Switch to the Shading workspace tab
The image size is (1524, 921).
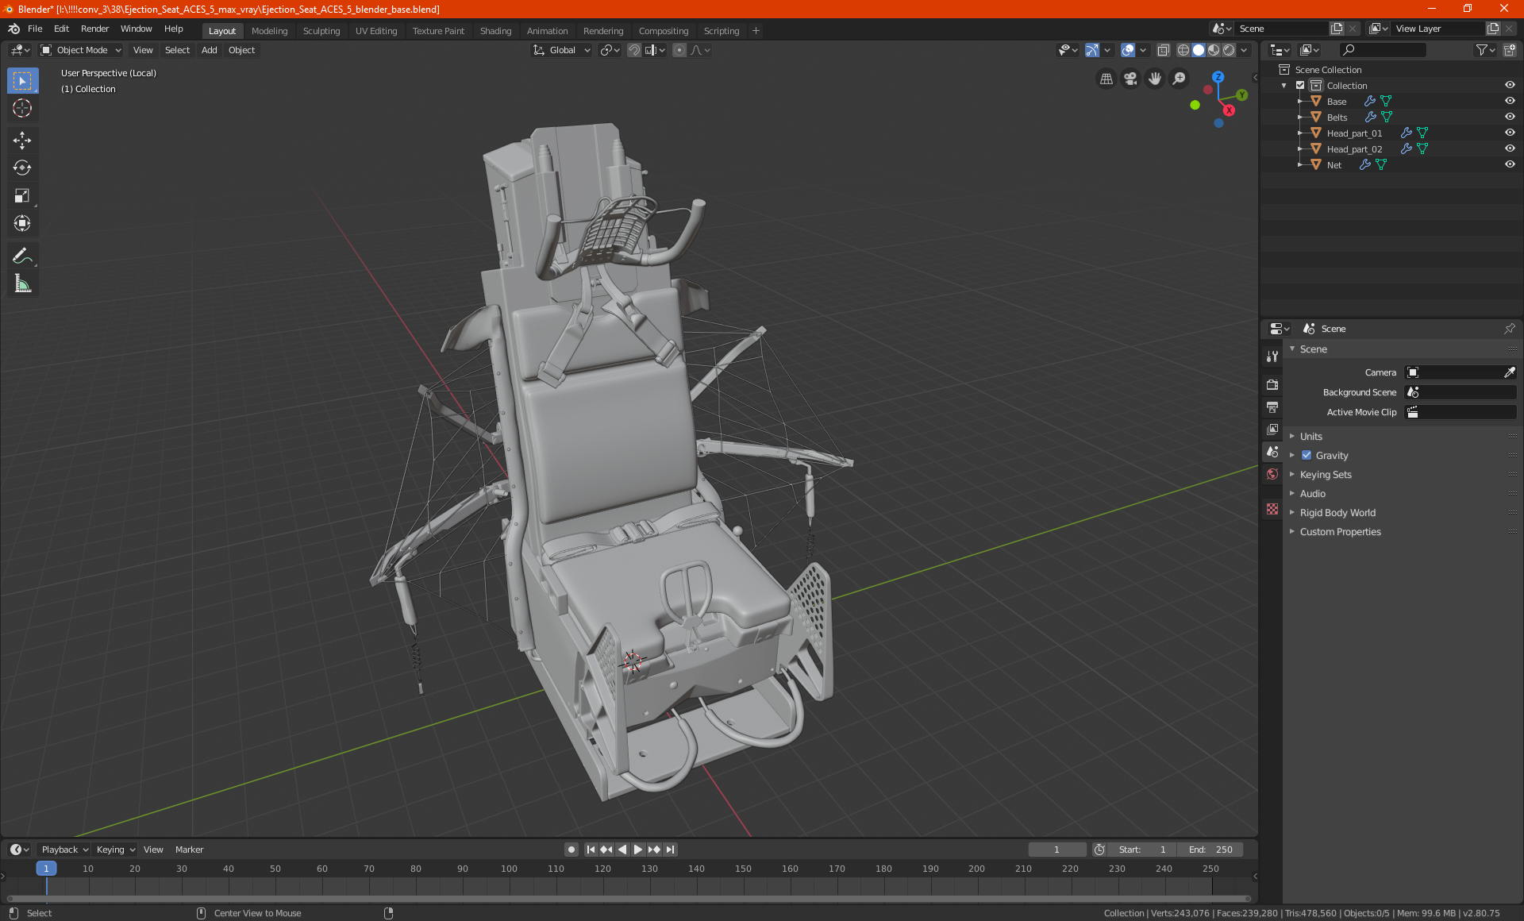495,31
